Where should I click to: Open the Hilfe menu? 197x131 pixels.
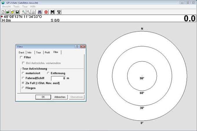33,7
